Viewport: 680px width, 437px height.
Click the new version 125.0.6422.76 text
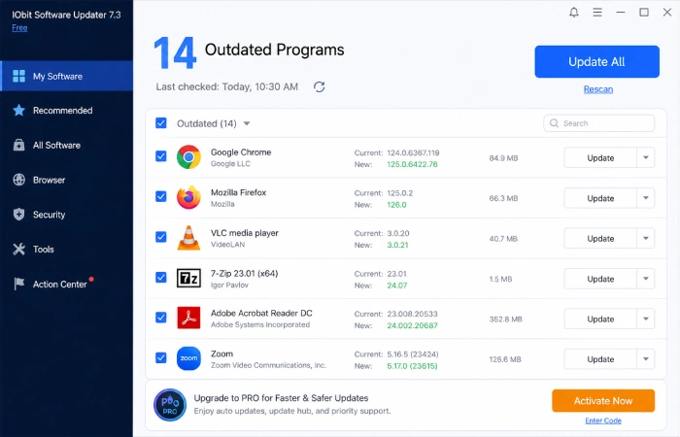click(412, 164)
